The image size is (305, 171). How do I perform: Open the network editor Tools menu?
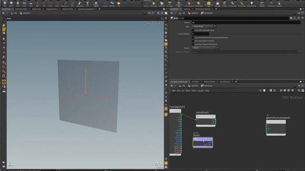(194, 91)
